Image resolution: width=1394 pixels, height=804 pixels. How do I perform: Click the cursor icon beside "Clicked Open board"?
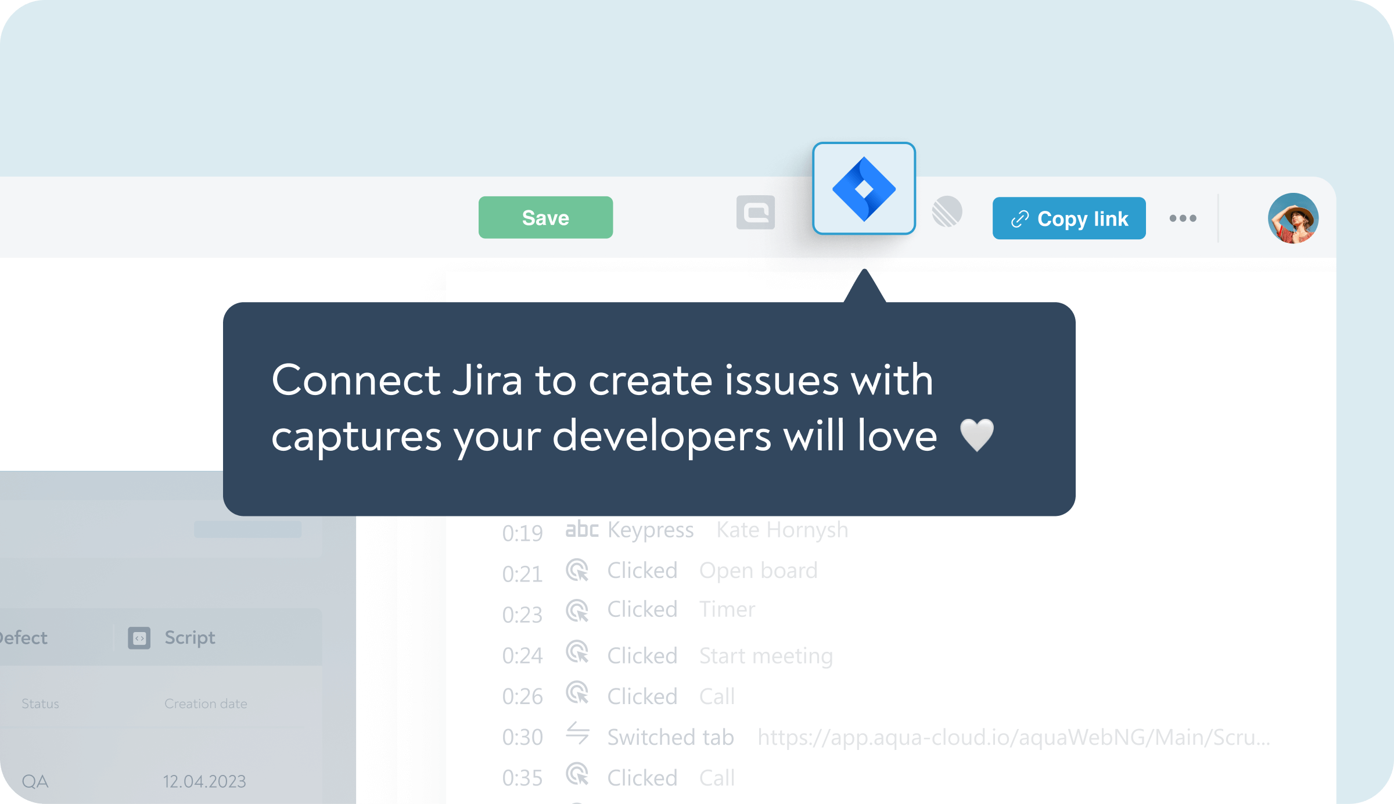pyautogui.click(x=577, y=570)
